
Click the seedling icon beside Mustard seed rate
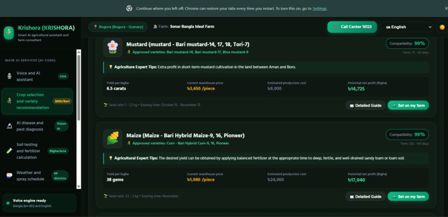coord(106,105)
